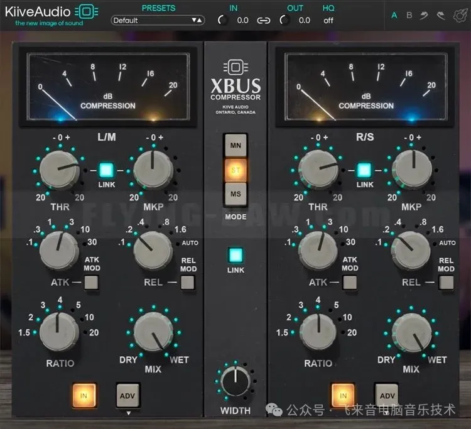
Task: Select preset slot B
Action: coord(409,15)
